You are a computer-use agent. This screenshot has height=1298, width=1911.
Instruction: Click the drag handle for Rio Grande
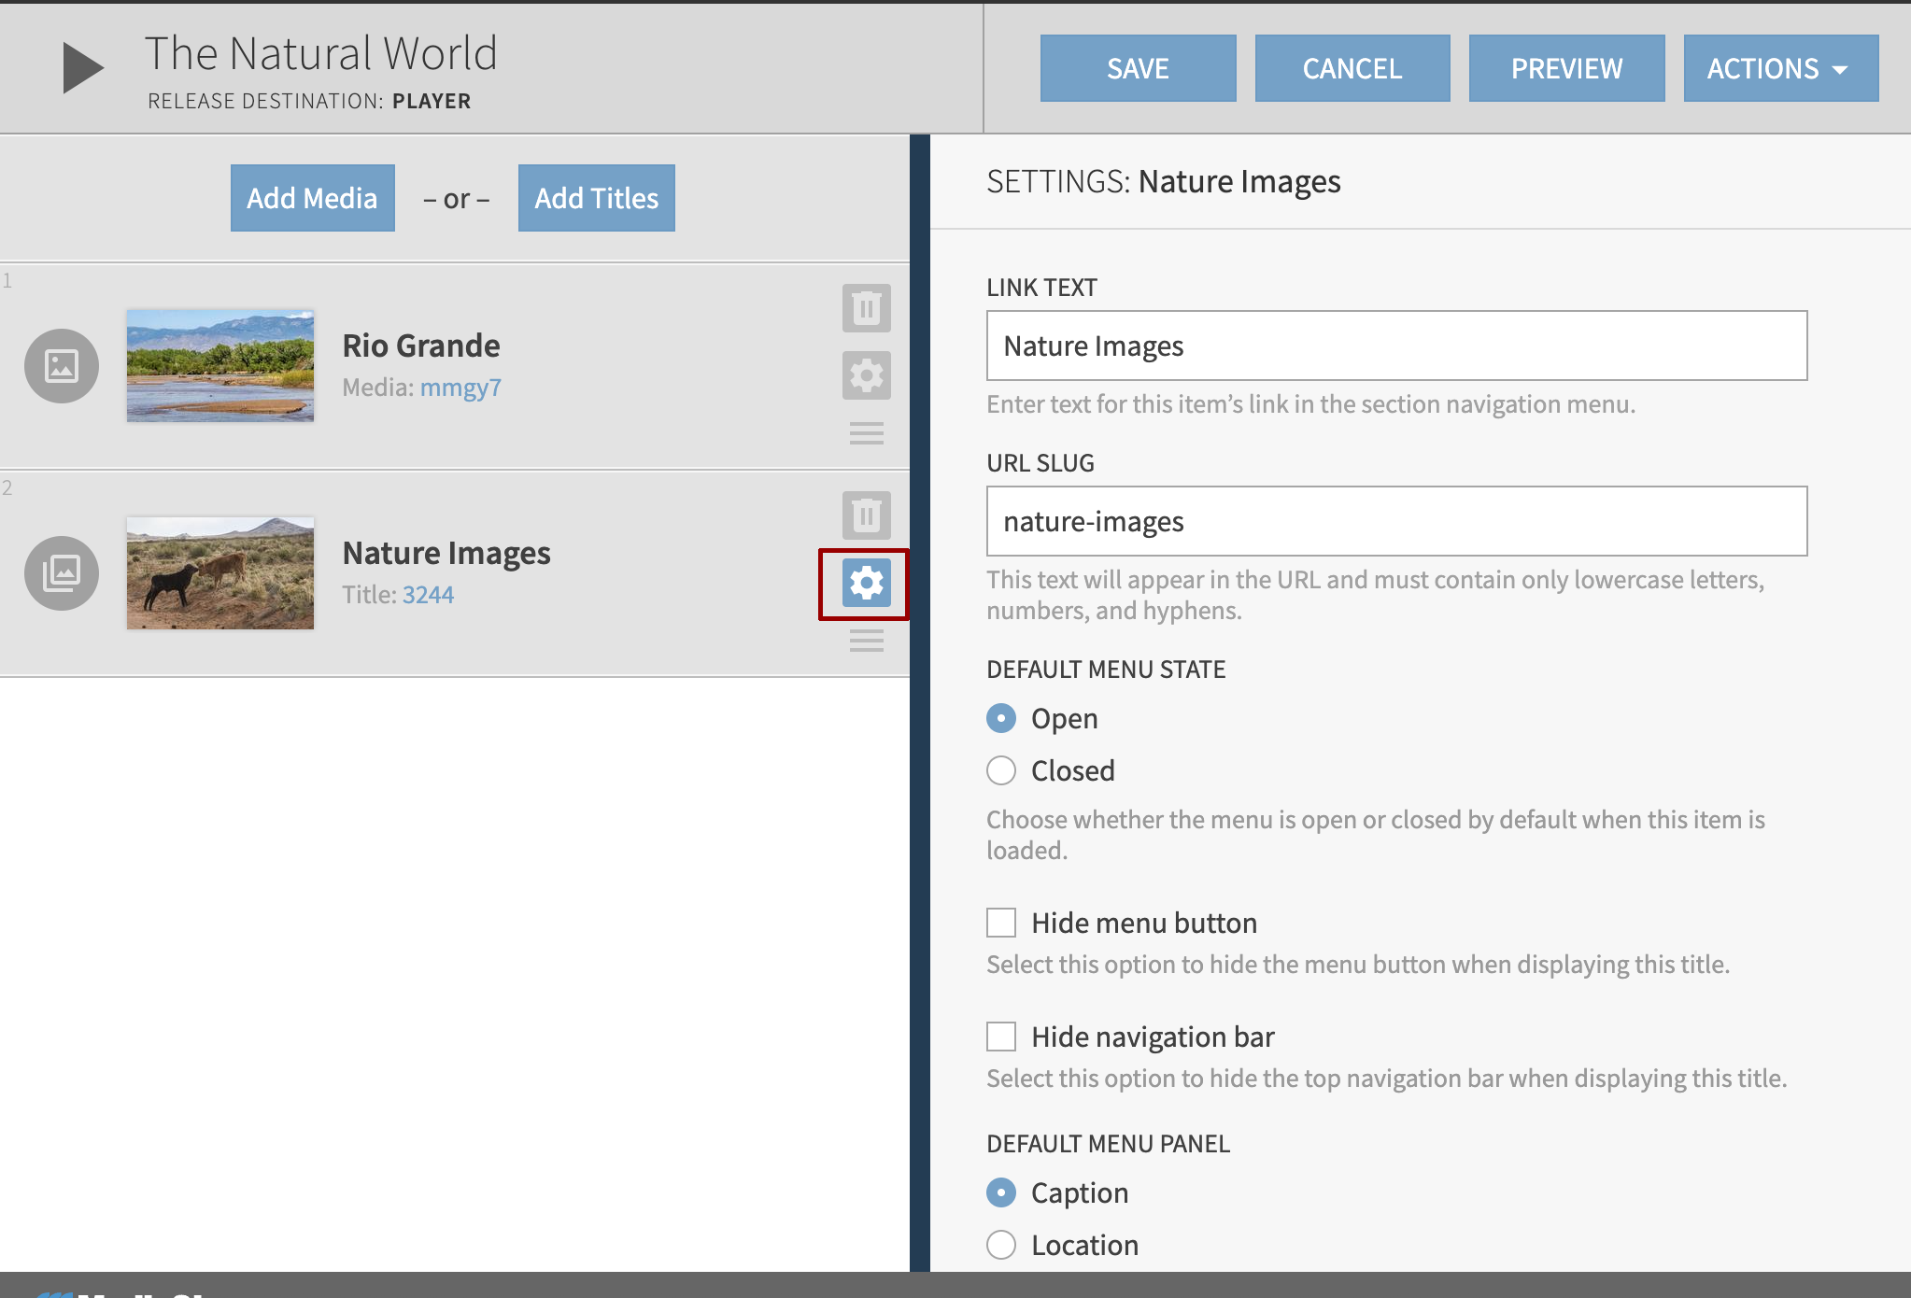click(x=866, y=433)
